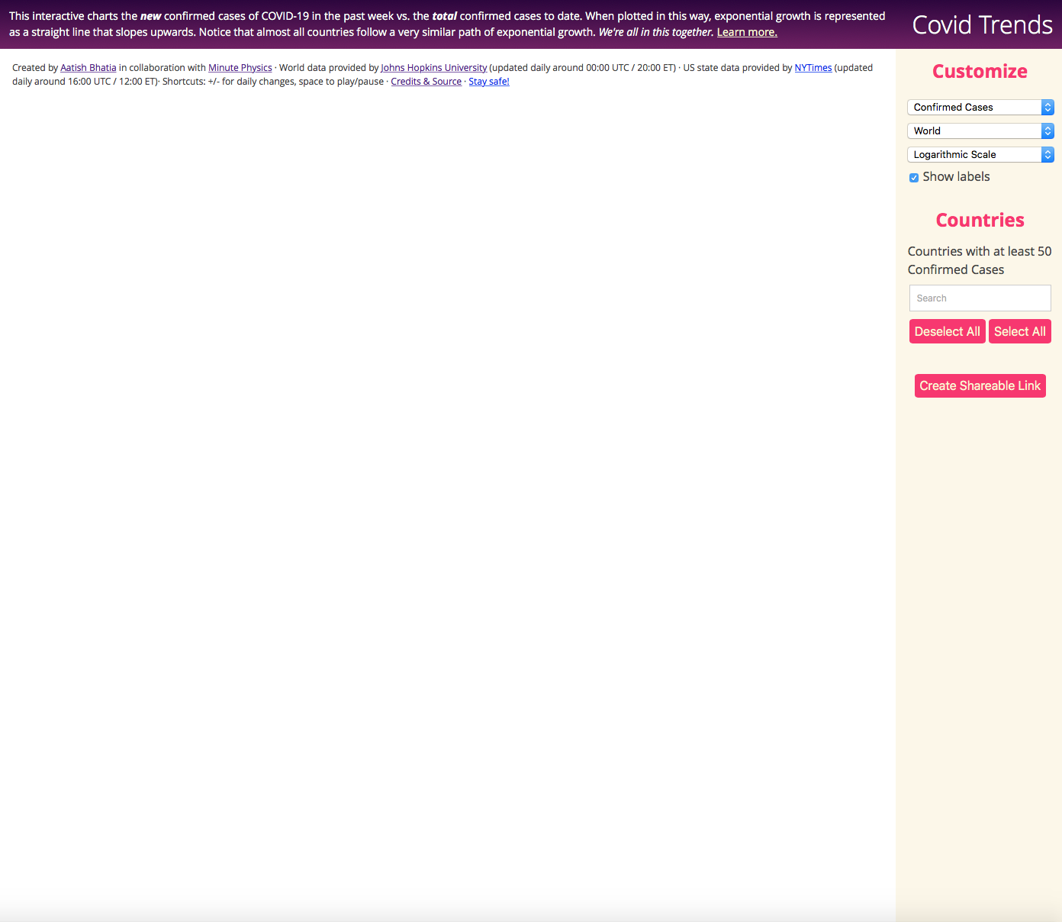Visit the Minute Physics link
This screenshot has height=922, width=1062.
coord(240,68)
